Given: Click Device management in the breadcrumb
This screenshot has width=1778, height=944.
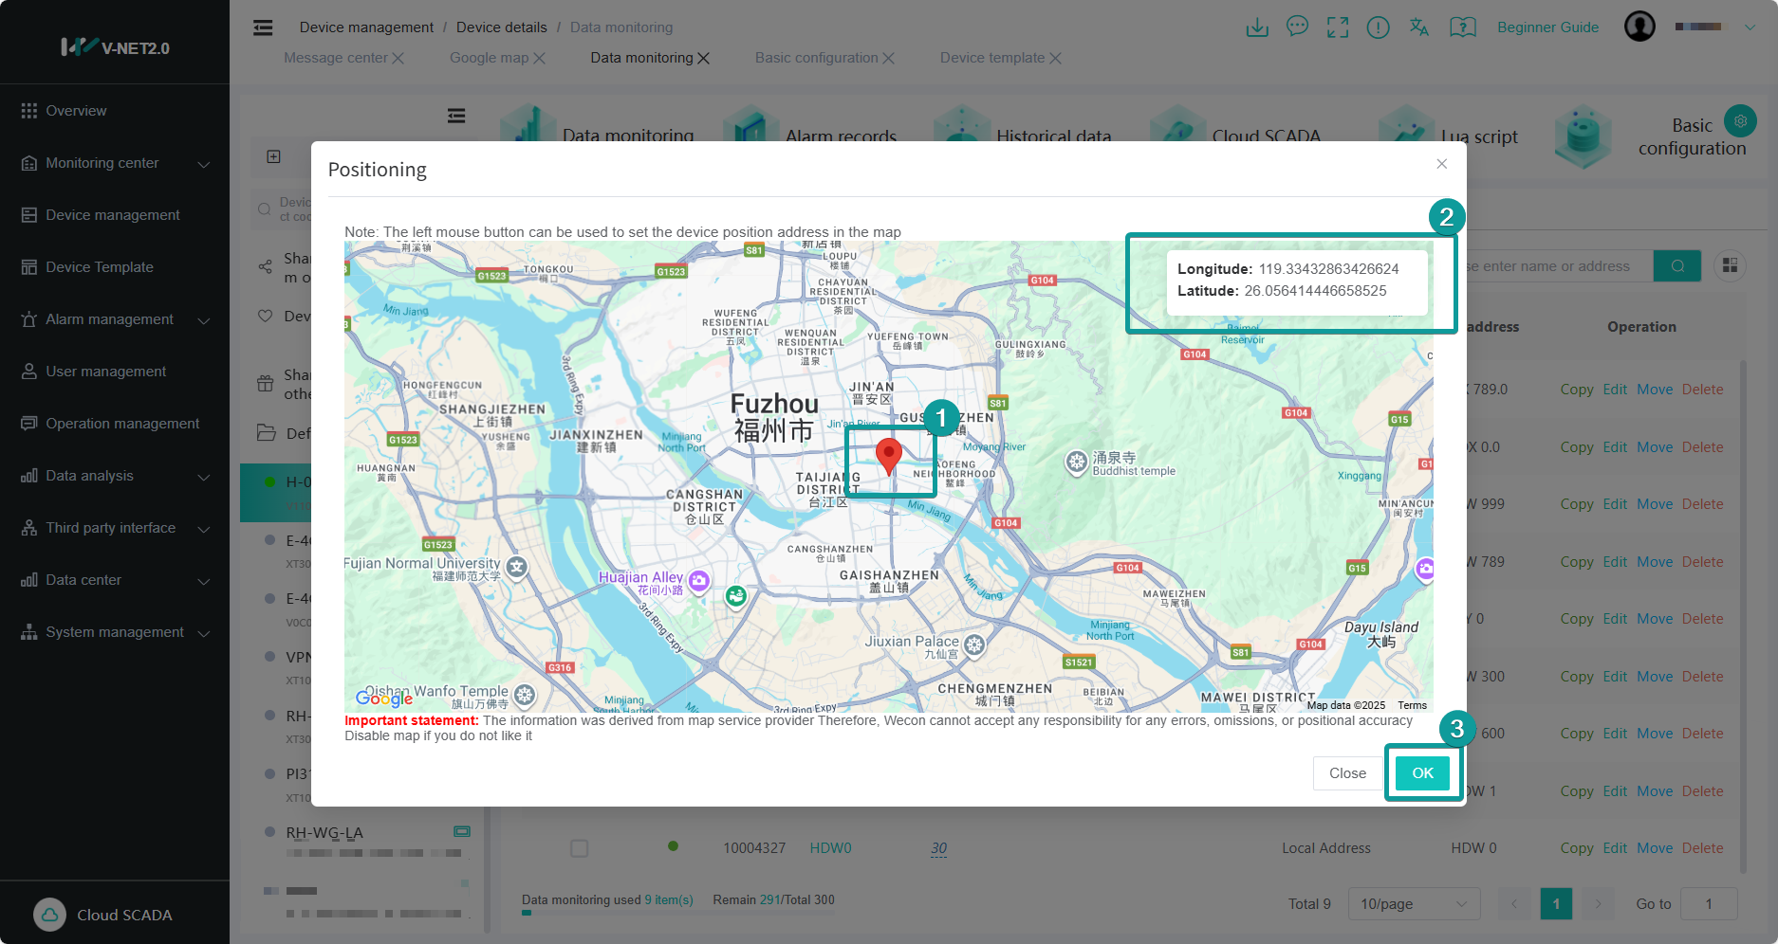Looking at the screenshot, I should pyautogui.click(x=366, y=27).
